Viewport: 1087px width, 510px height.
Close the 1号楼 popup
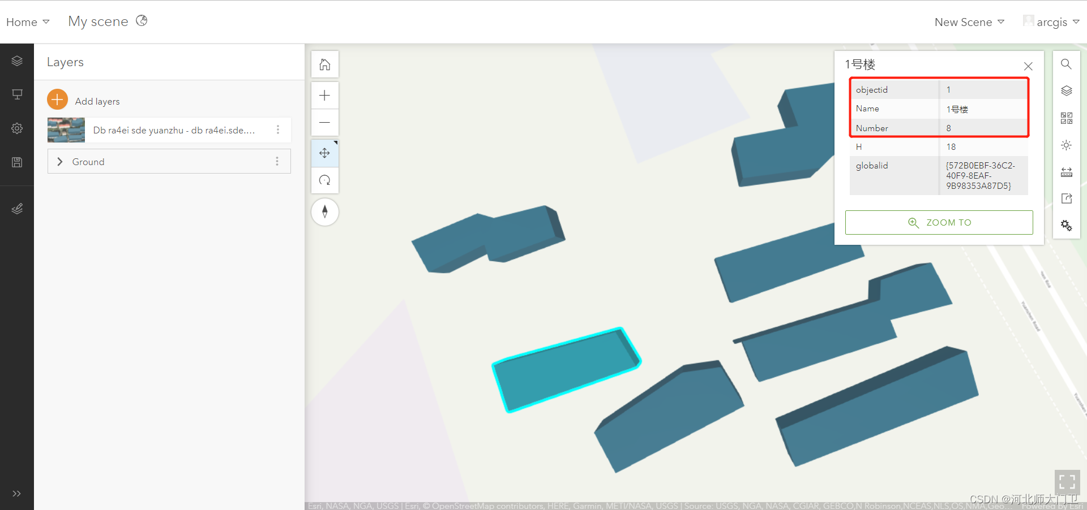1028,66
